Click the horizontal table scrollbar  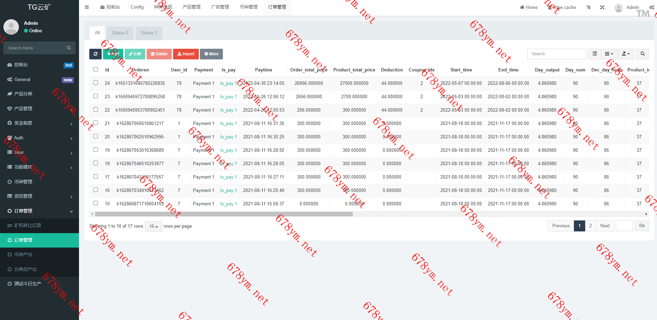224,214
